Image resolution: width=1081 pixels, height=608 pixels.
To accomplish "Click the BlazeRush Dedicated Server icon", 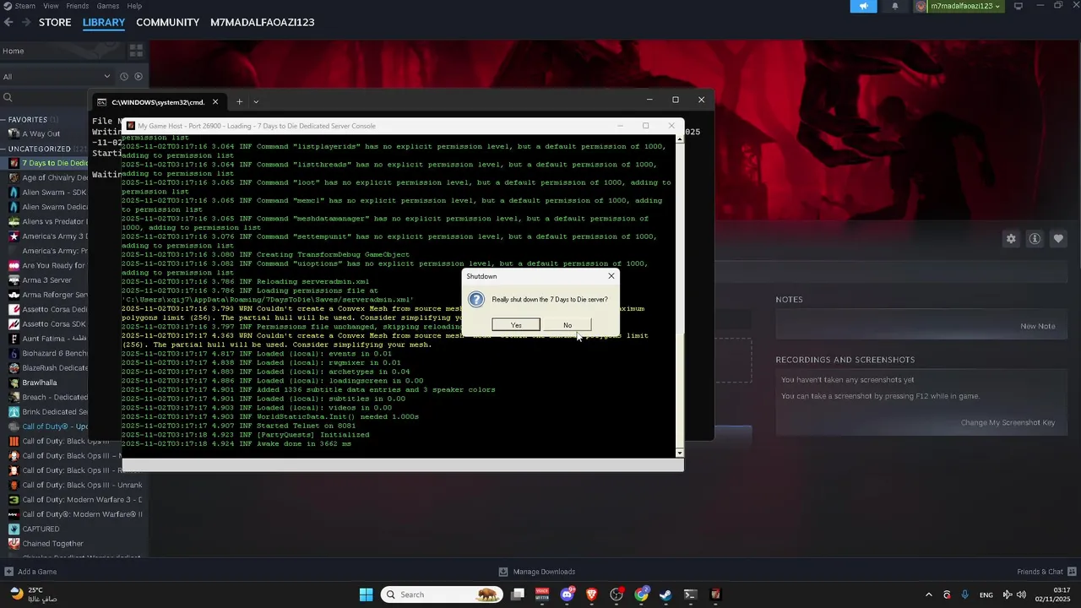I will coord(14,368).
